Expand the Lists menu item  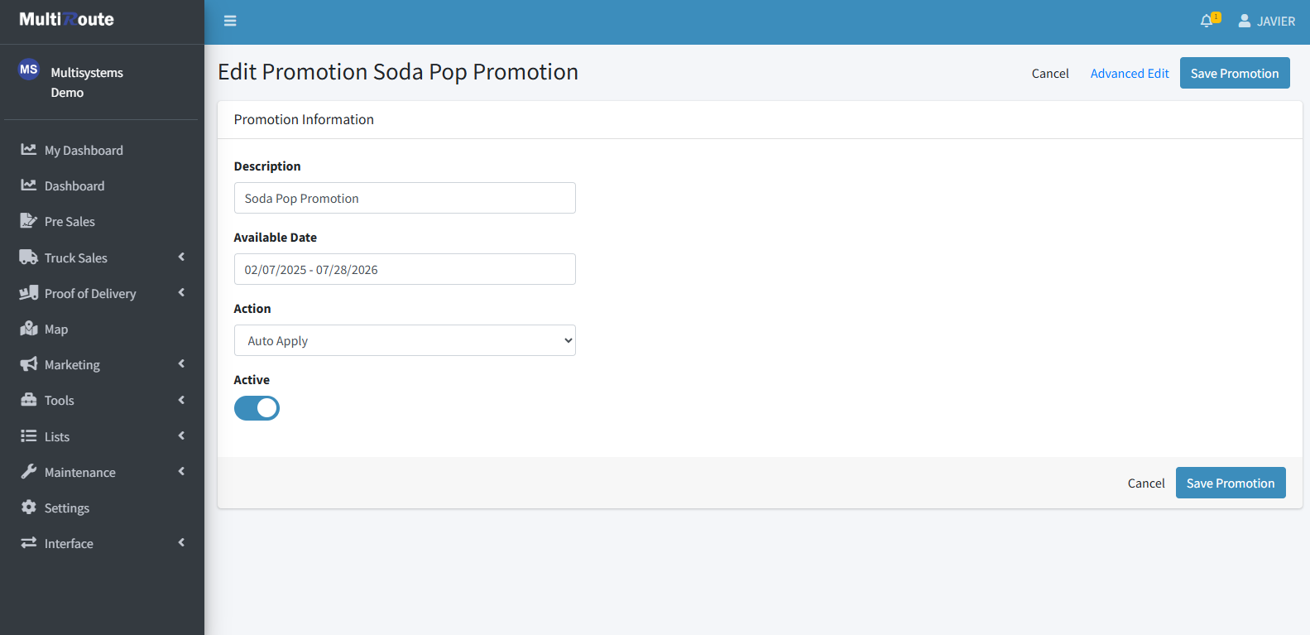tap(57, 436)
